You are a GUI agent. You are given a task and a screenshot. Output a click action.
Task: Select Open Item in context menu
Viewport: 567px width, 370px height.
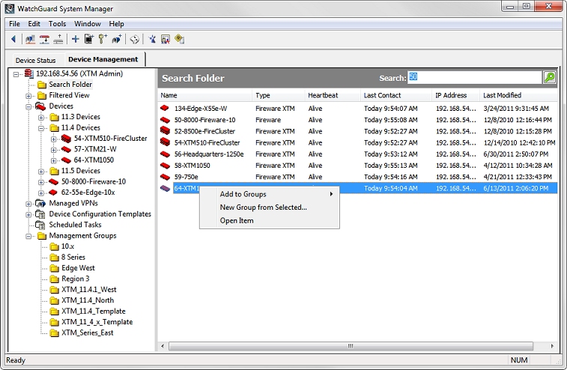237,221
